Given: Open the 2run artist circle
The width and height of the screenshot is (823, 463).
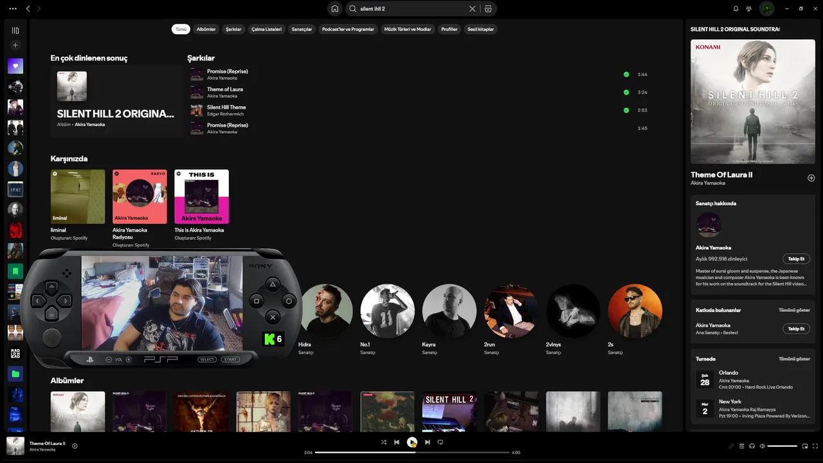Looking at the screenshot, I should pos(511,311).
